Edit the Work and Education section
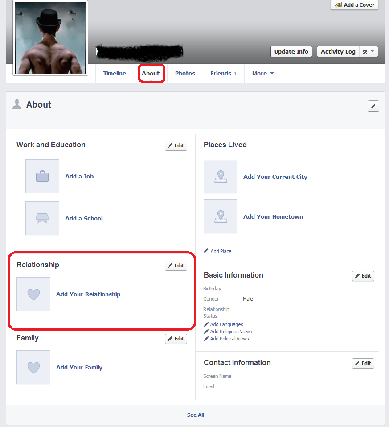 176,145
